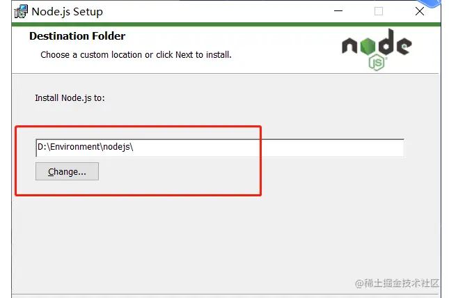449x298 pixels.
Task: Click 'Choose a custom location' instruction text
Action: [136, 54]
